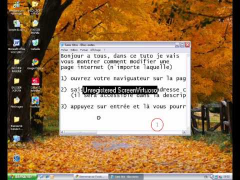
Task: Minimize the Notepad window
Action: [x=177, y=44]
